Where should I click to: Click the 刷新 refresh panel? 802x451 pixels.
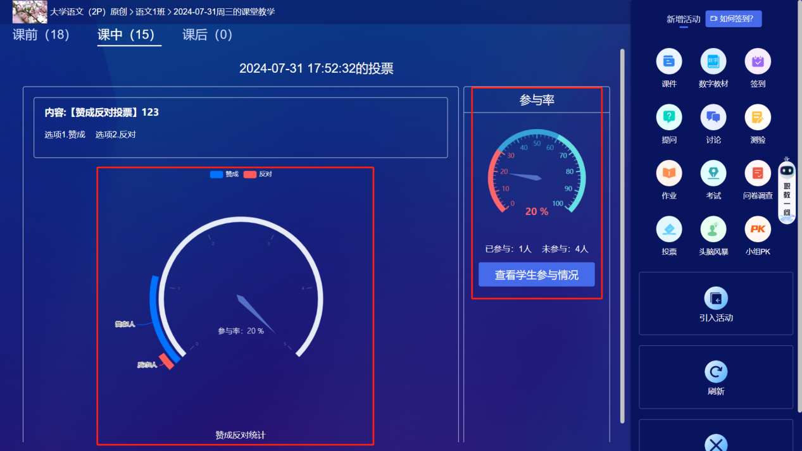coord(715,378)
